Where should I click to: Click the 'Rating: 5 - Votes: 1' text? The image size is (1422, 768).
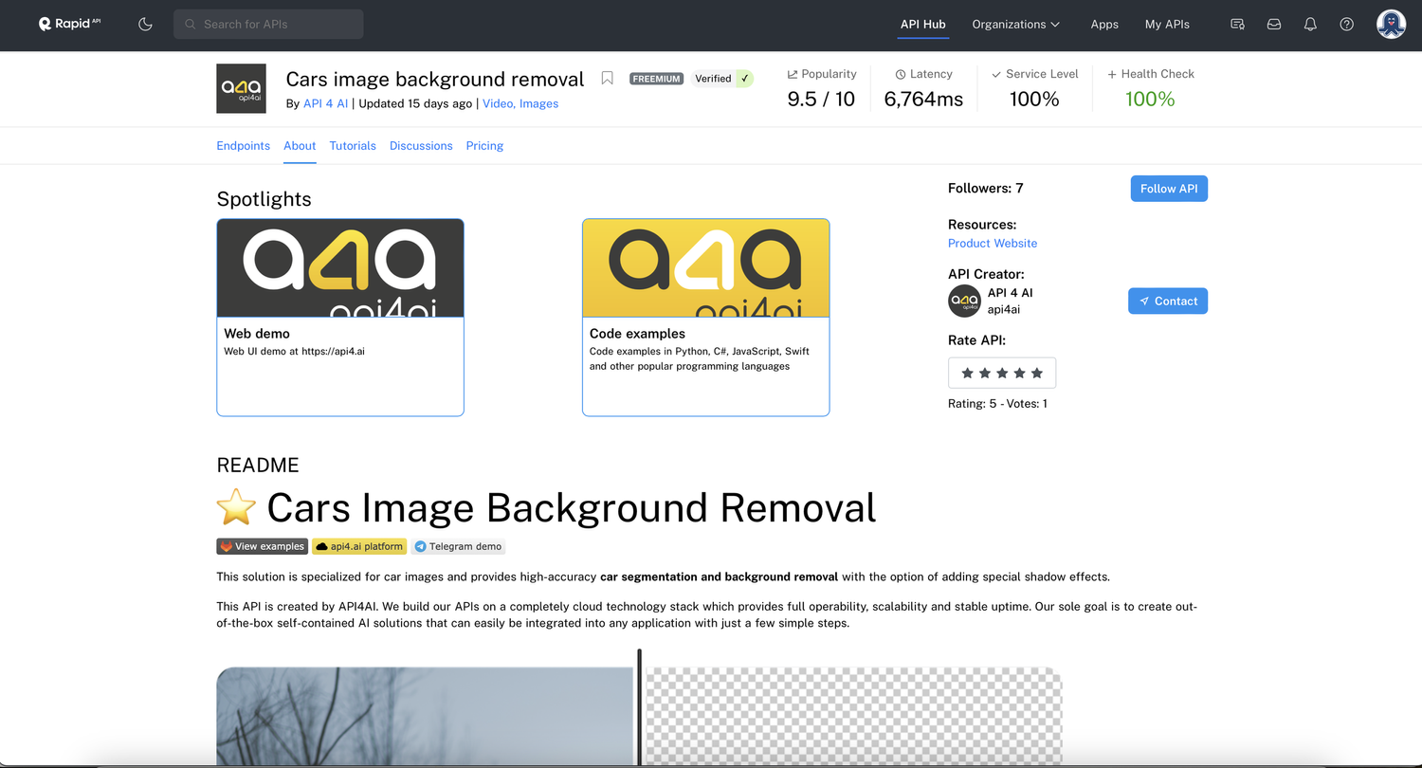997,404
